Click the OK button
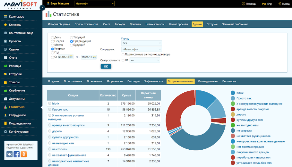The image size is (292, 167). click(106, 67)
